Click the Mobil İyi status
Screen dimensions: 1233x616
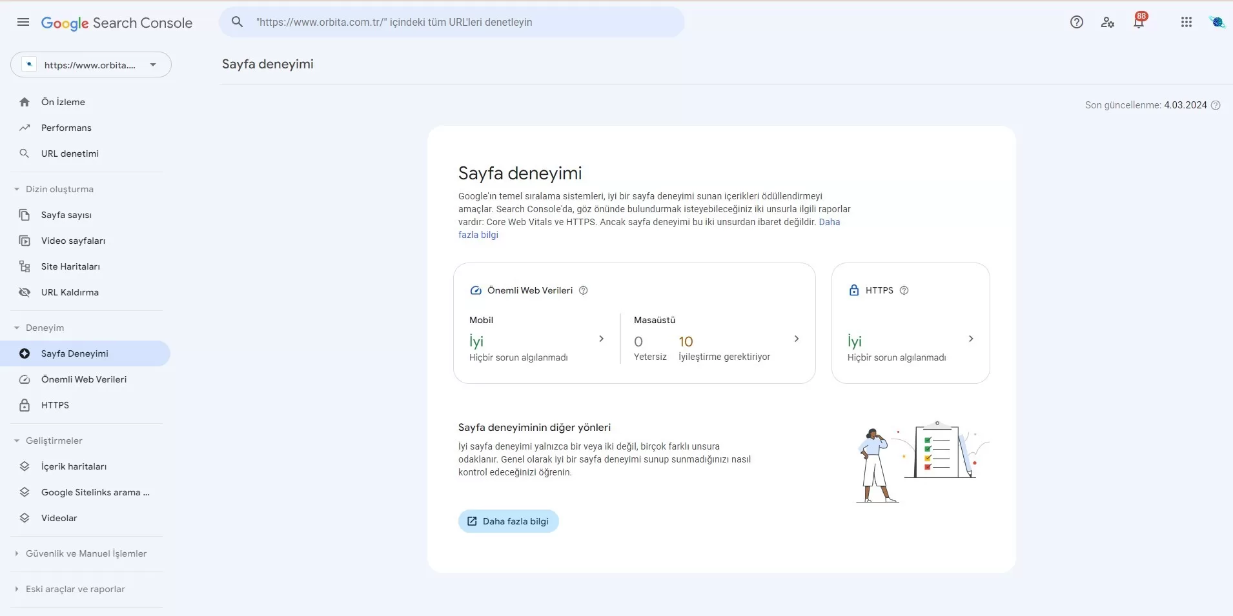[x=476, y=341]
